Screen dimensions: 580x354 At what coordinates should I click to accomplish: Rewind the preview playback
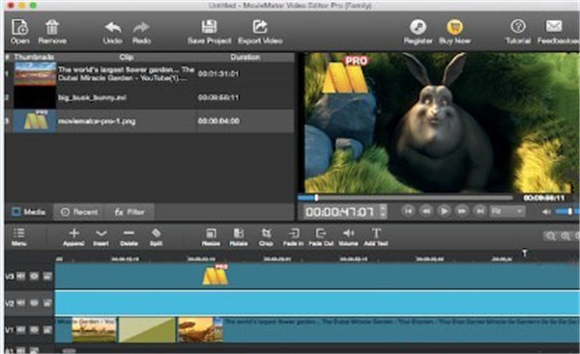tap(426, 211)
